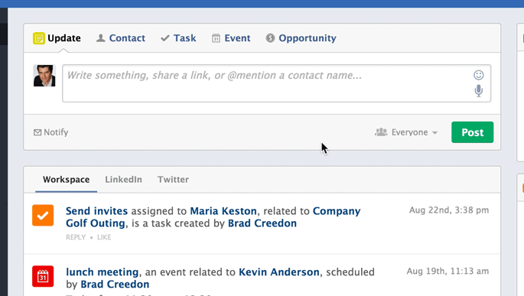Click the Task checkmark icon

tap(165, 38)
